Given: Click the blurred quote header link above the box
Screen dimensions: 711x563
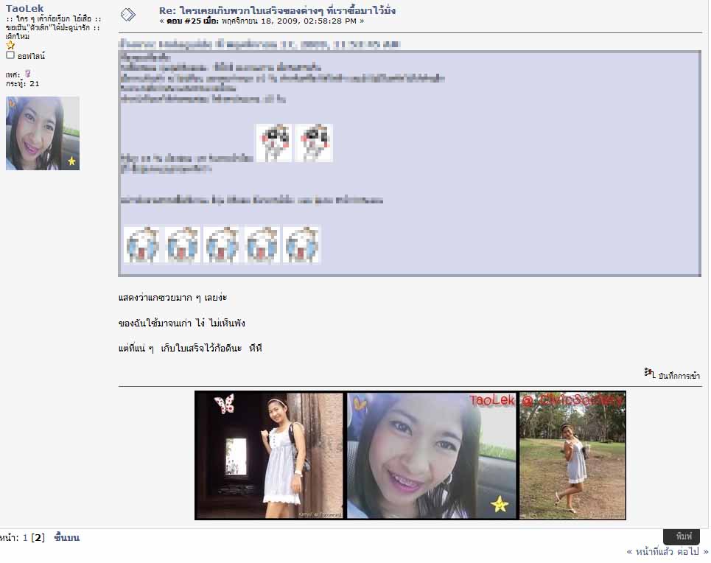Looking at the screenshot, I should click(259, 44).
